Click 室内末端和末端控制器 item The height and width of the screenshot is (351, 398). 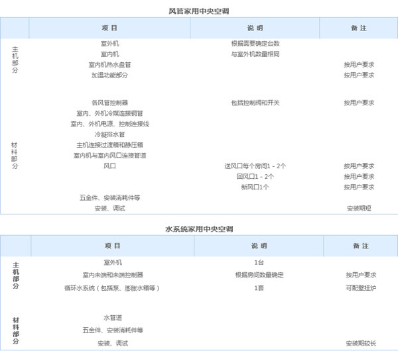(x=113, y=275)
